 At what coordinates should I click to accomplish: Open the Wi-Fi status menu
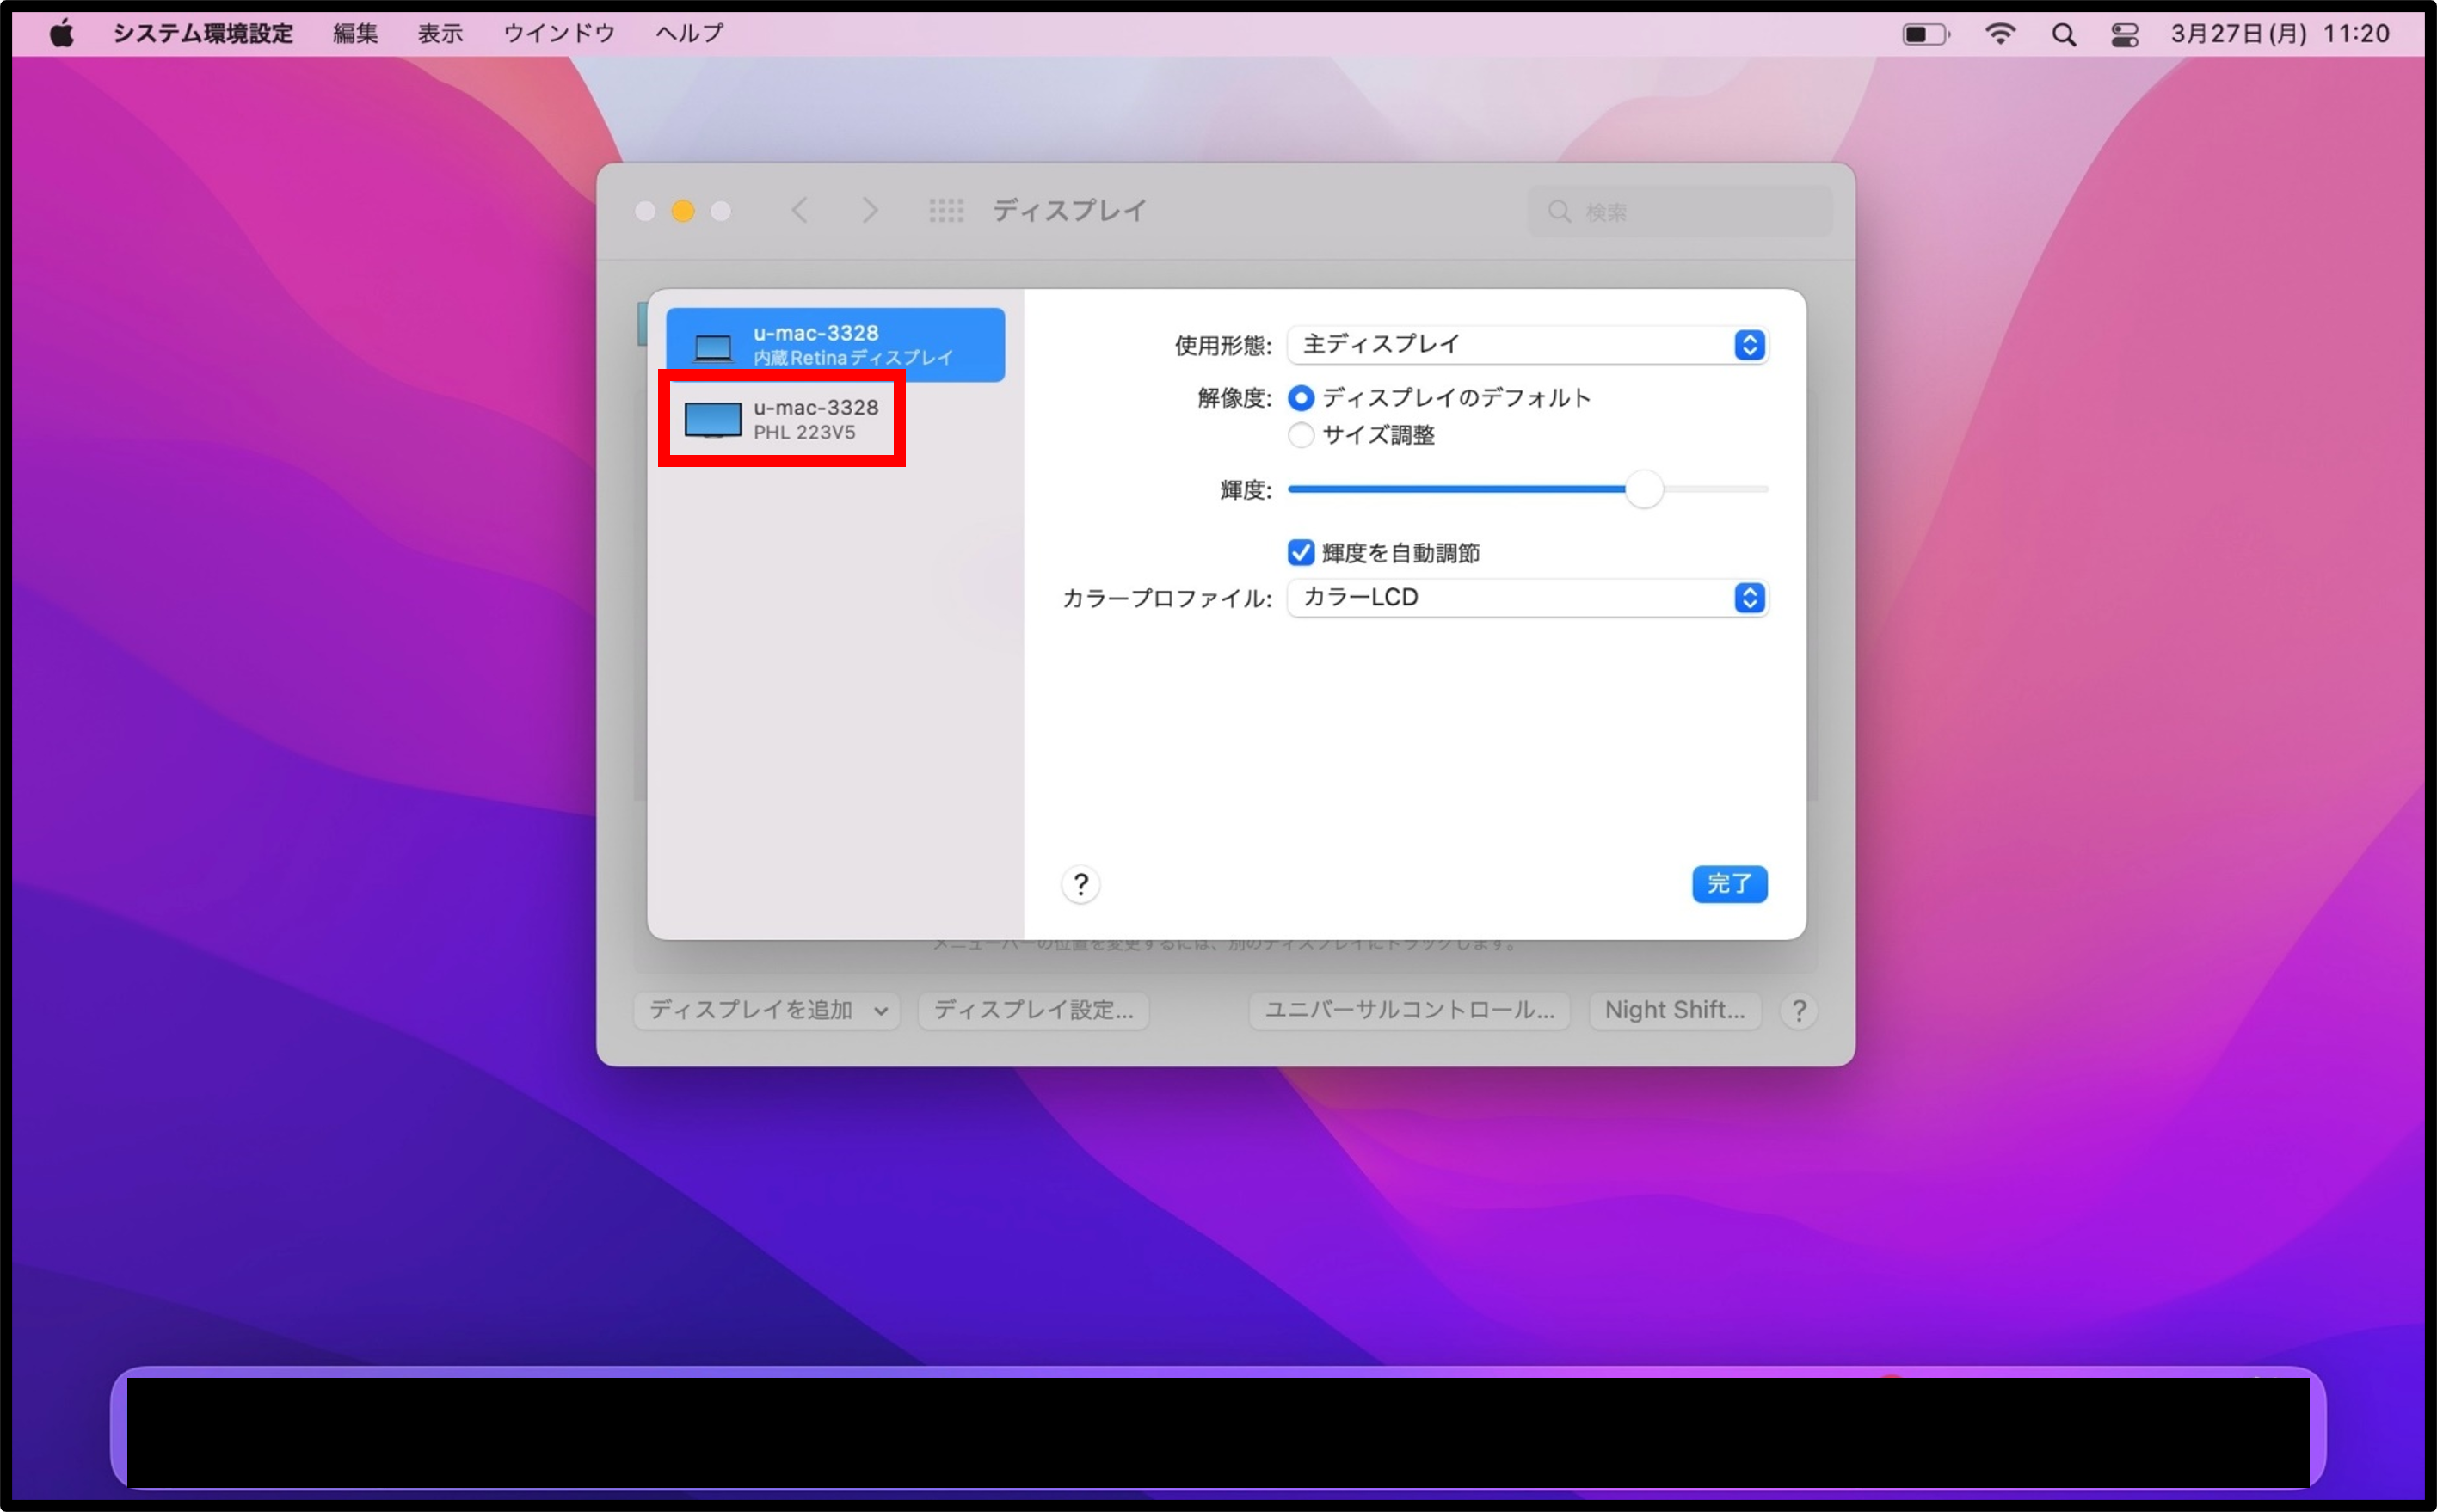(1999, 34)
